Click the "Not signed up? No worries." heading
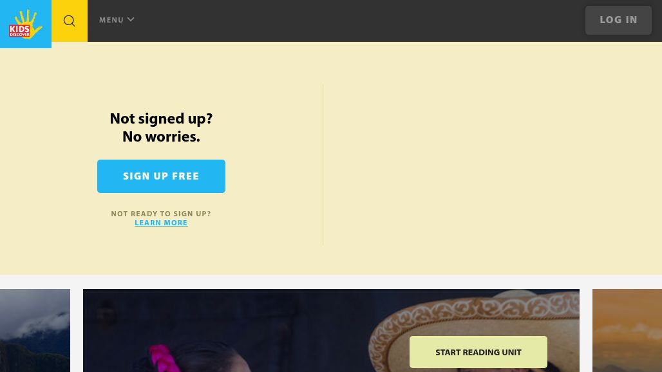This screenshot has height=372, width=662. click(161, 127)
